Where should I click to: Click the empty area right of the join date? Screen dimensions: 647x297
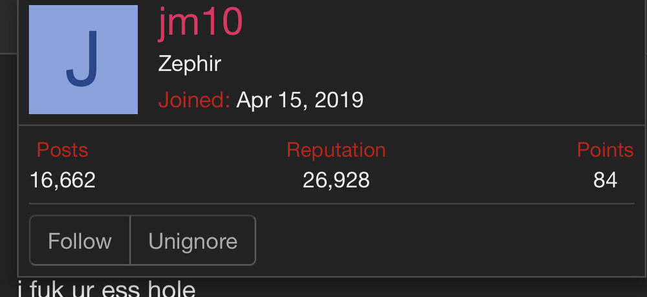click(x=505, y=100)
